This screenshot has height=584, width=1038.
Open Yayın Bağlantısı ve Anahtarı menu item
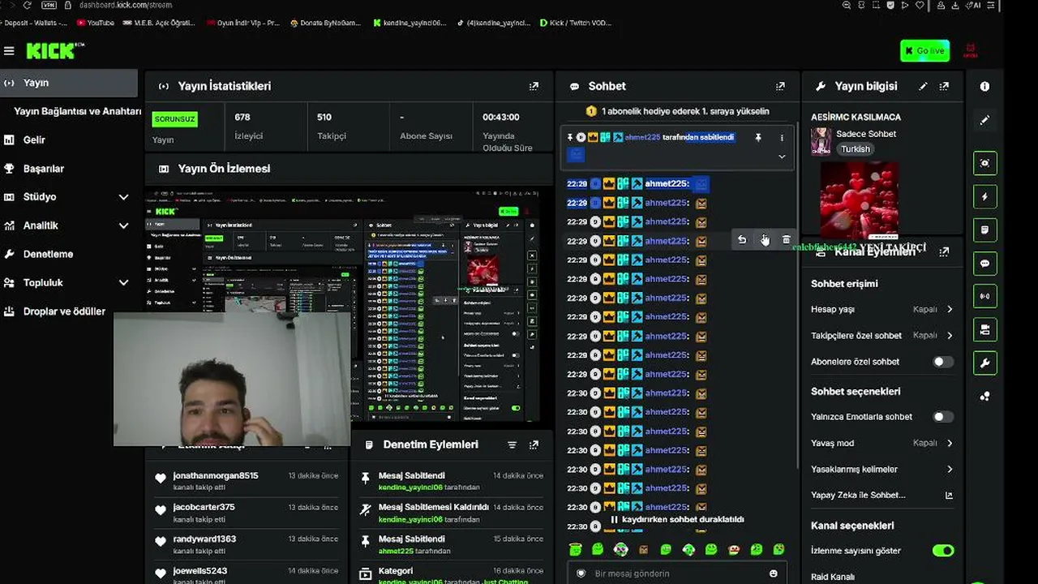pos(77,111)
